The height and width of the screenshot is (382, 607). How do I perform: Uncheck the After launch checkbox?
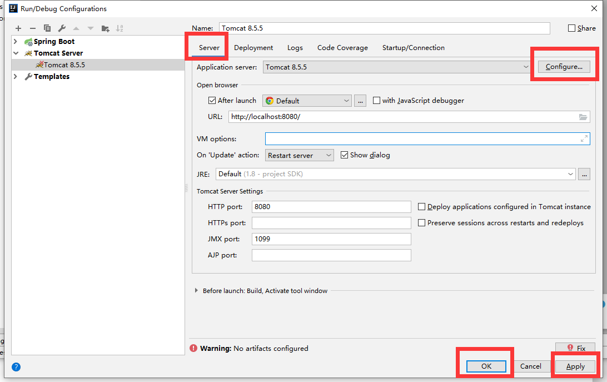[x=212, y=100]
